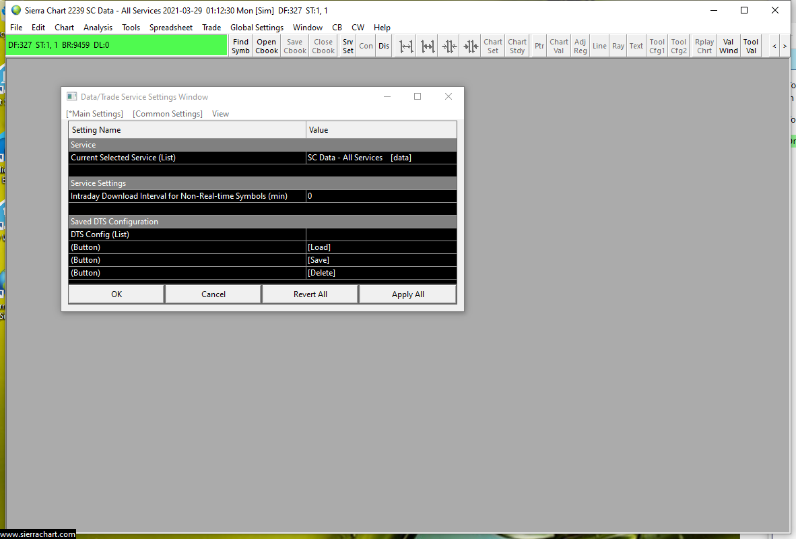The image size is (796, 539).
Task: Click the [Save] button cell
Action: (x=381, y=260)
